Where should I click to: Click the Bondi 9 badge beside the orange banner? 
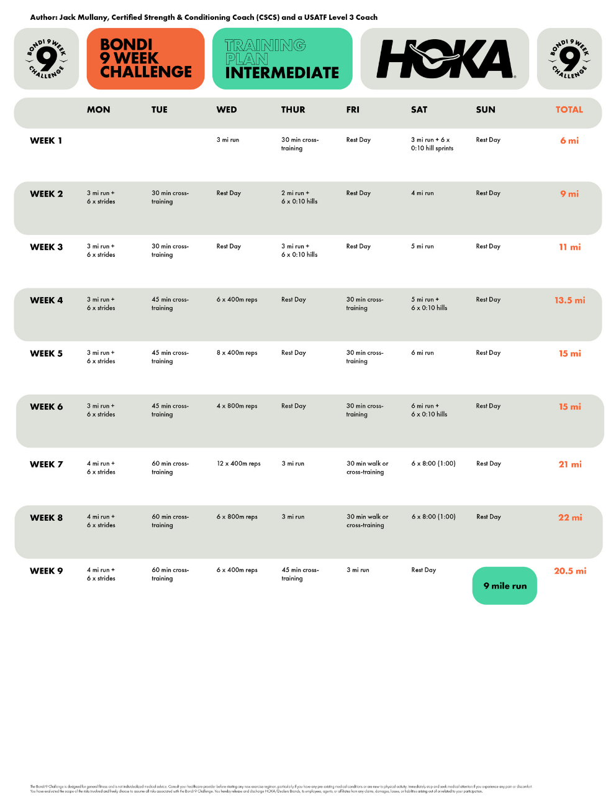[x=46, y=59]
